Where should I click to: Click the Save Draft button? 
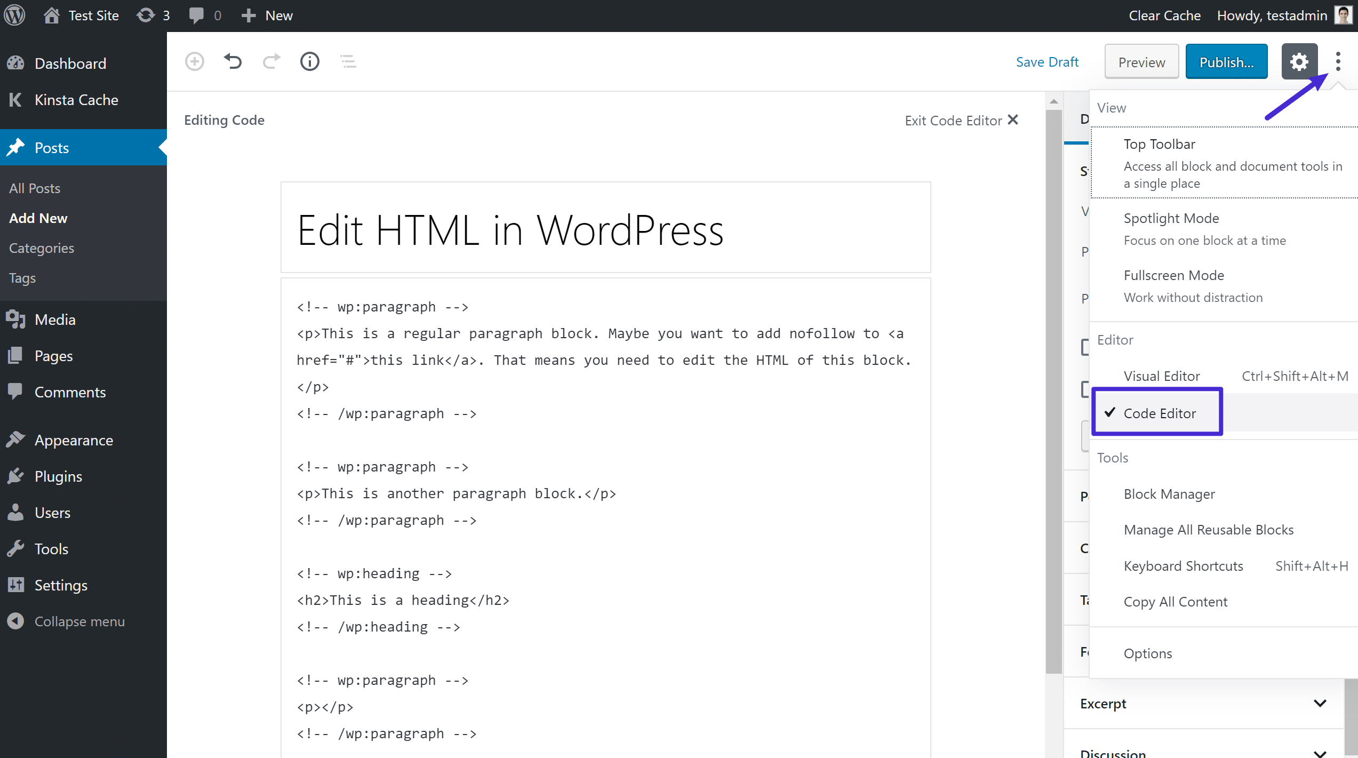point(1045,61)
